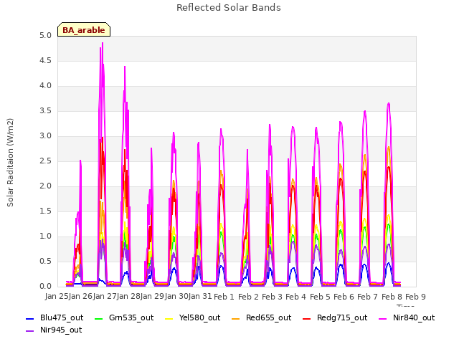Click the Nir840 peak on Feb 8

(389, 103)
